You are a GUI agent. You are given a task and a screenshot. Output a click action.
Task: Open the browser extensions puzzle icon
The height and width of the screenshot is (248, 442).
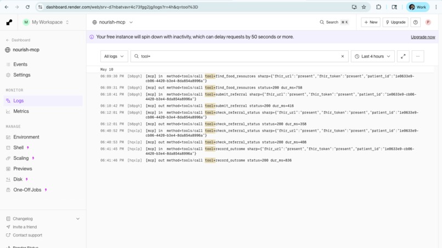tap(378, 7)
